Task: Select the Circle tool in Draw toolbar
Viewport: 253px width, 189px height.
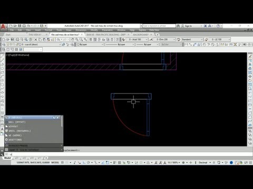Action: point(2,80)
